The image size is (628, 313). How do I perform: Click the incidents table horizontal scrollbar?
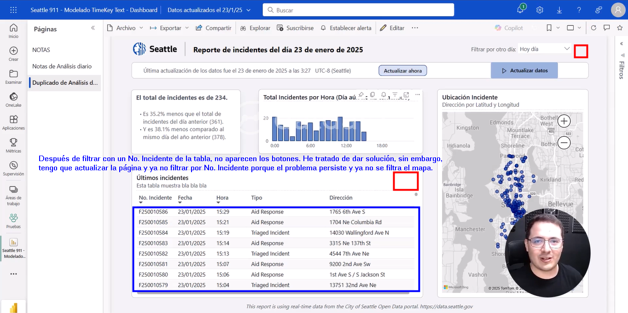[272, 292]
